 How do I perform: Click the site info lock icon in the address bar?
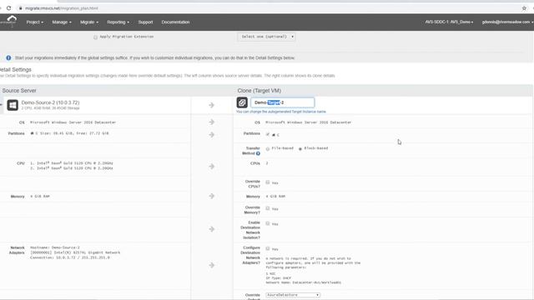tap(20, 8)
